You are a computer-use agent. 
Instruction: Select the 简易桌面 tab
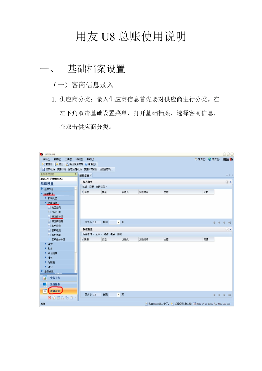[x=84, y=176]
